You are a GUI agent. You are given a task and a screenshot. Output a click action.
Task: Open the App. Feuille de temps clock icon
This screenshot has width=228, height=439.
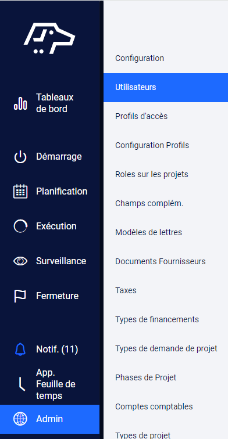(22, 384)
